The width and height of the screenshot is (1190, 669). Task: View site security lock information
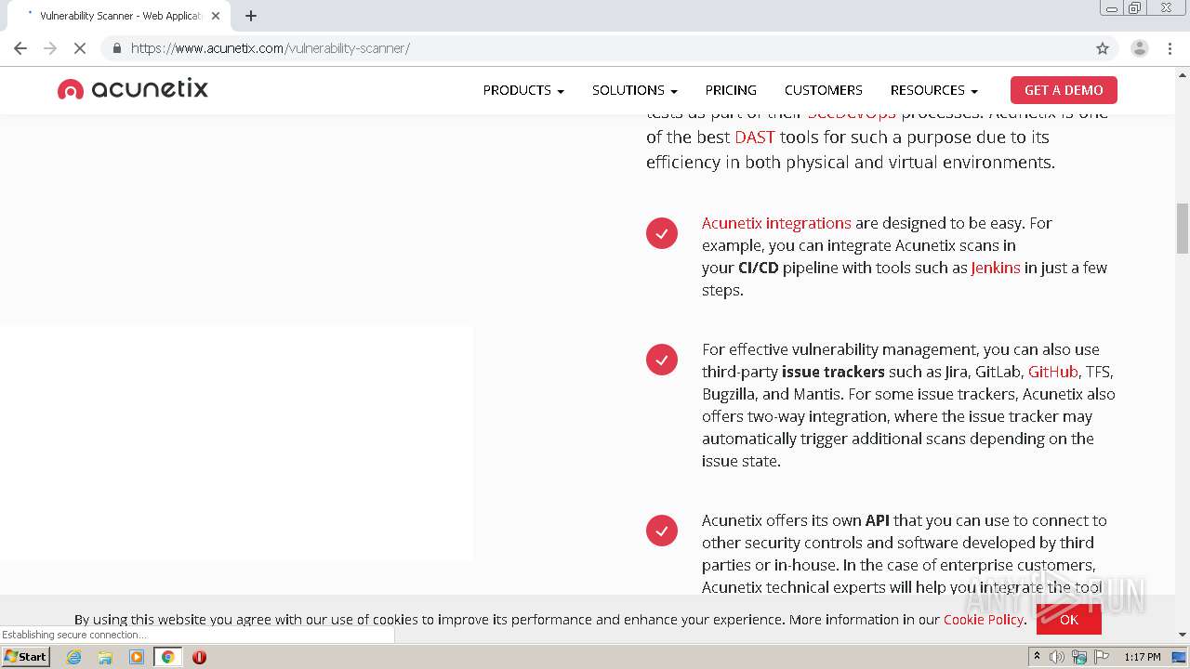117,48
